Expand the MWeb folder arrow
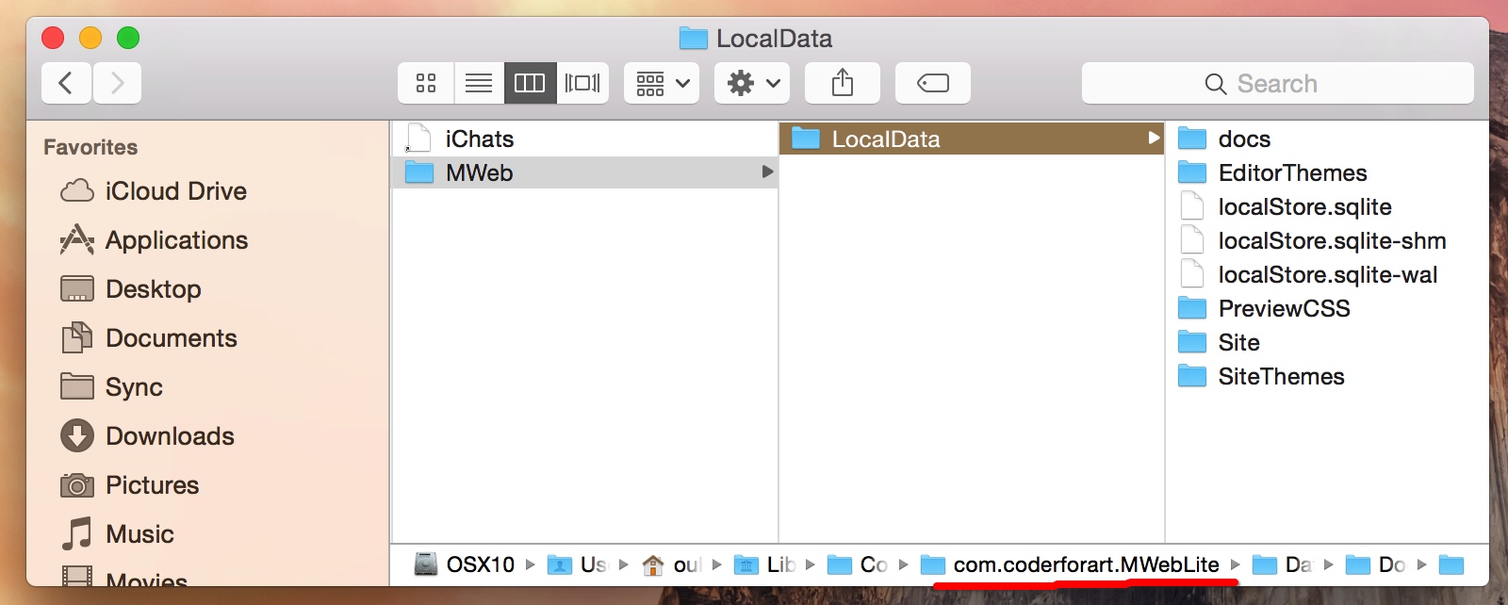 [767, 172]
